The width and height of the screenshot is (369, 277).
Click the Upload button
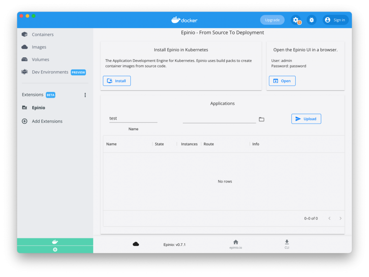[306, 119]
